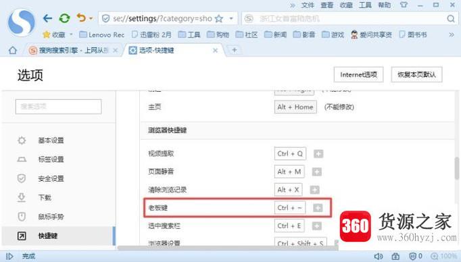Open the 工具 bookmark folder

(x=189, y=34)
